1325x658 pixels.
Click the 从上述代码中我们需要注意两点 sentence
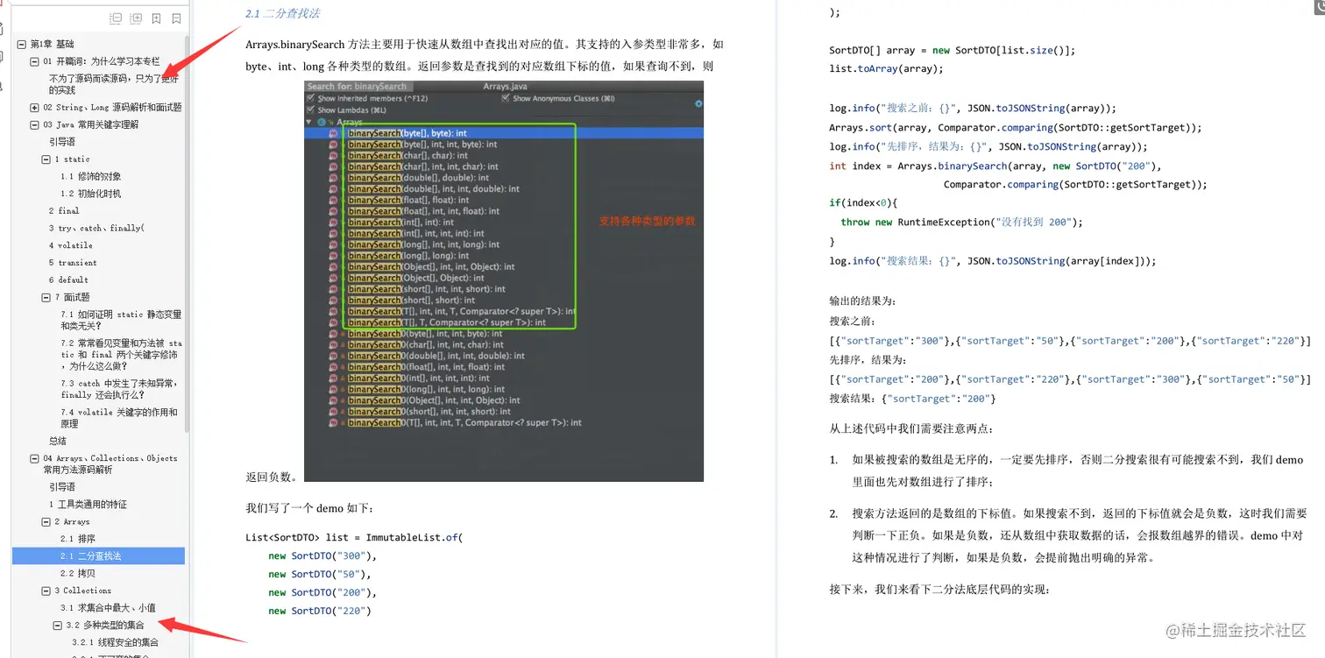point(912,429)
